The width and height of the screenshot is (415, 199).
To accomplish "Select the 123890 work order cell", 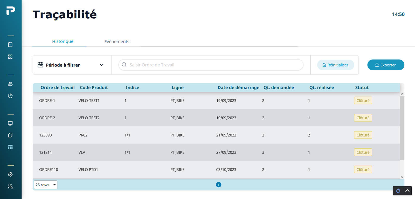I will click(45, 135).
